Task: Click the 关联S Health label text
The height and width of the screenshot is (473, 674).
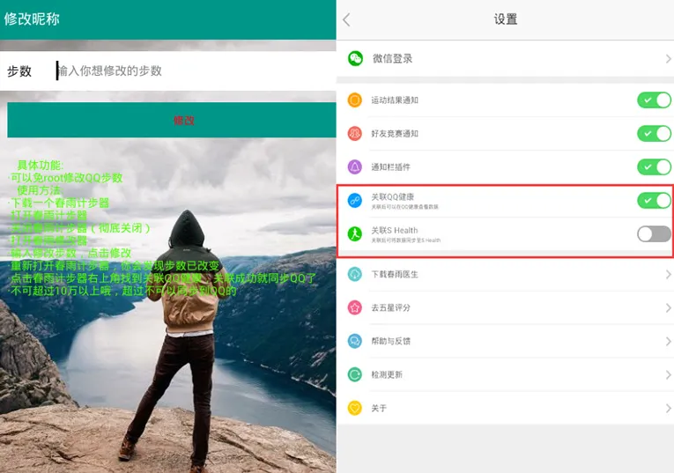Action: tap(395, 230)
